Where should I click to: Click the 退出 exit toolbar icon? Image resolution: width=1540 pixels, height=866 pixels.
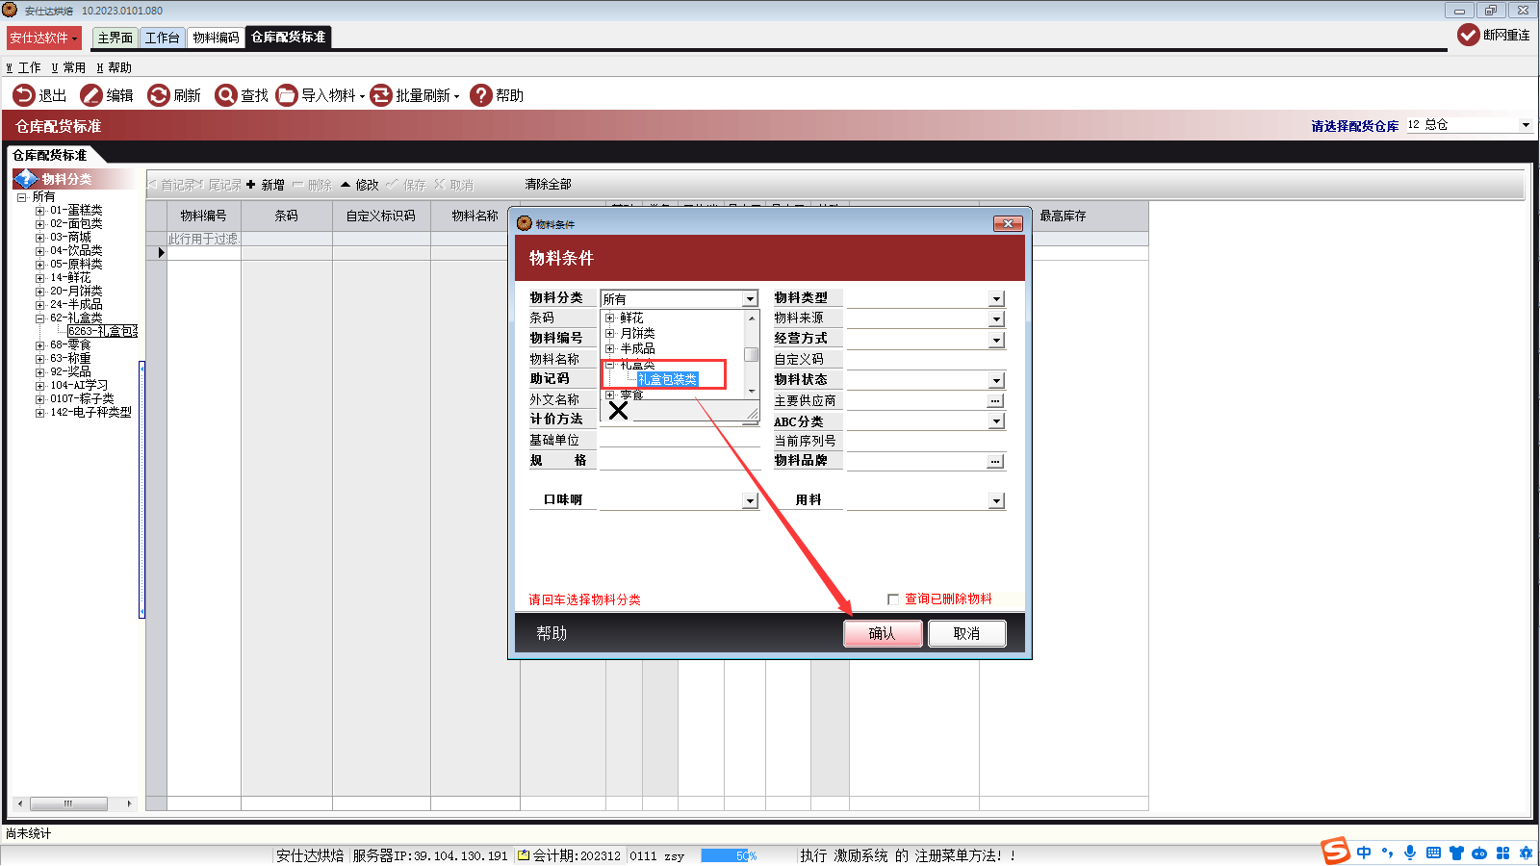point(24,95)
